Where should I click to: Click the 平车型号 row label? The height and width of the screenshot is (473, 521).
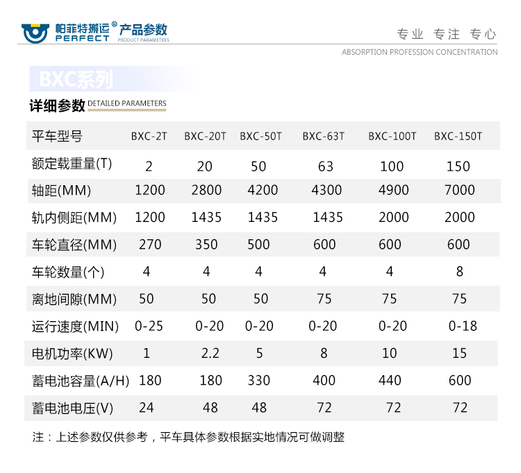pos(57,136)
